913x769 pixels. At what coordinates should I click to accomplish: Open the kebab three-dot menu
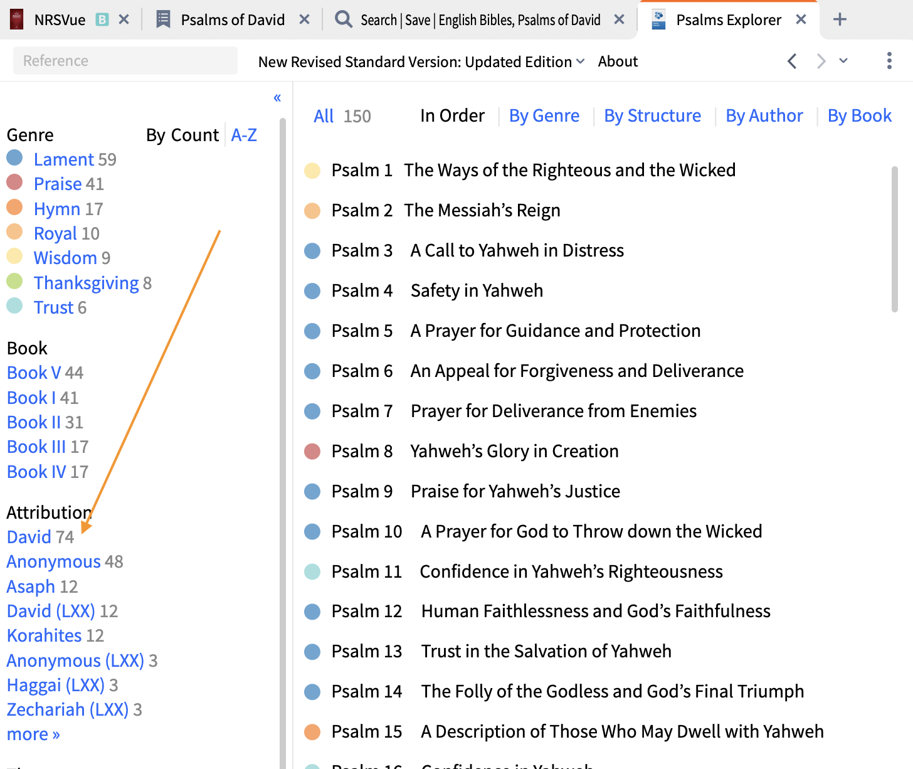(x=889, y=61)
